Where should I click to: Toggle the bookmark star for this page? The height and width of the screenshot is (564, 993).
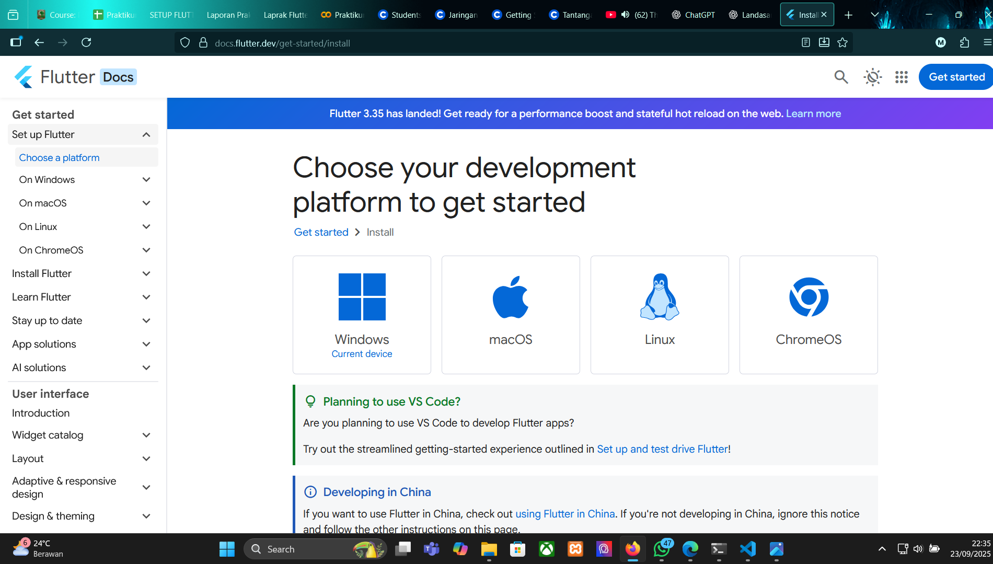pos(842,42)
